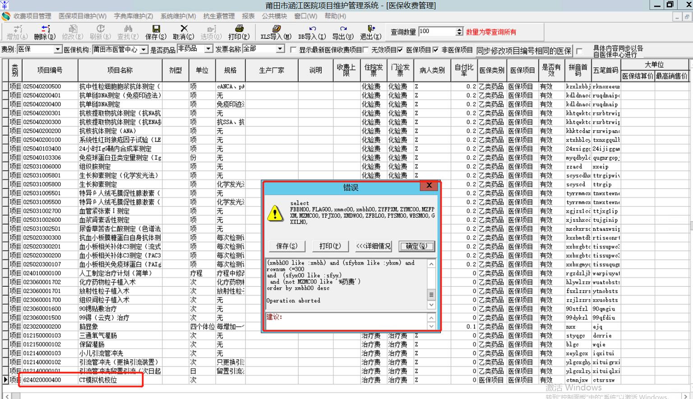Open the 系统维护(M) menu
The image size is (693, 399).
(178, 16)
